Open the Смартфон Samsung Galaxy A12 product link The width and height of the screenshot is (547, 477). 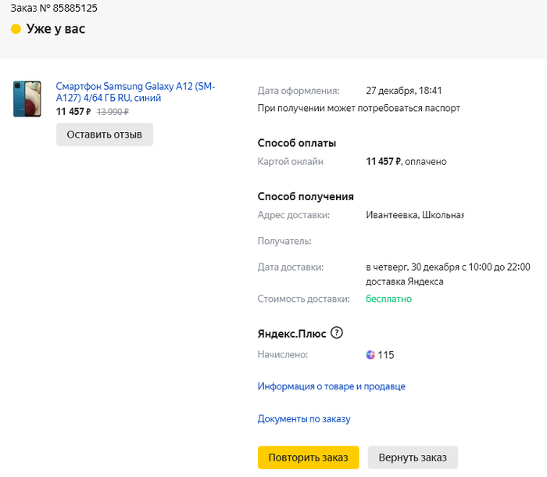pos(134,91)
